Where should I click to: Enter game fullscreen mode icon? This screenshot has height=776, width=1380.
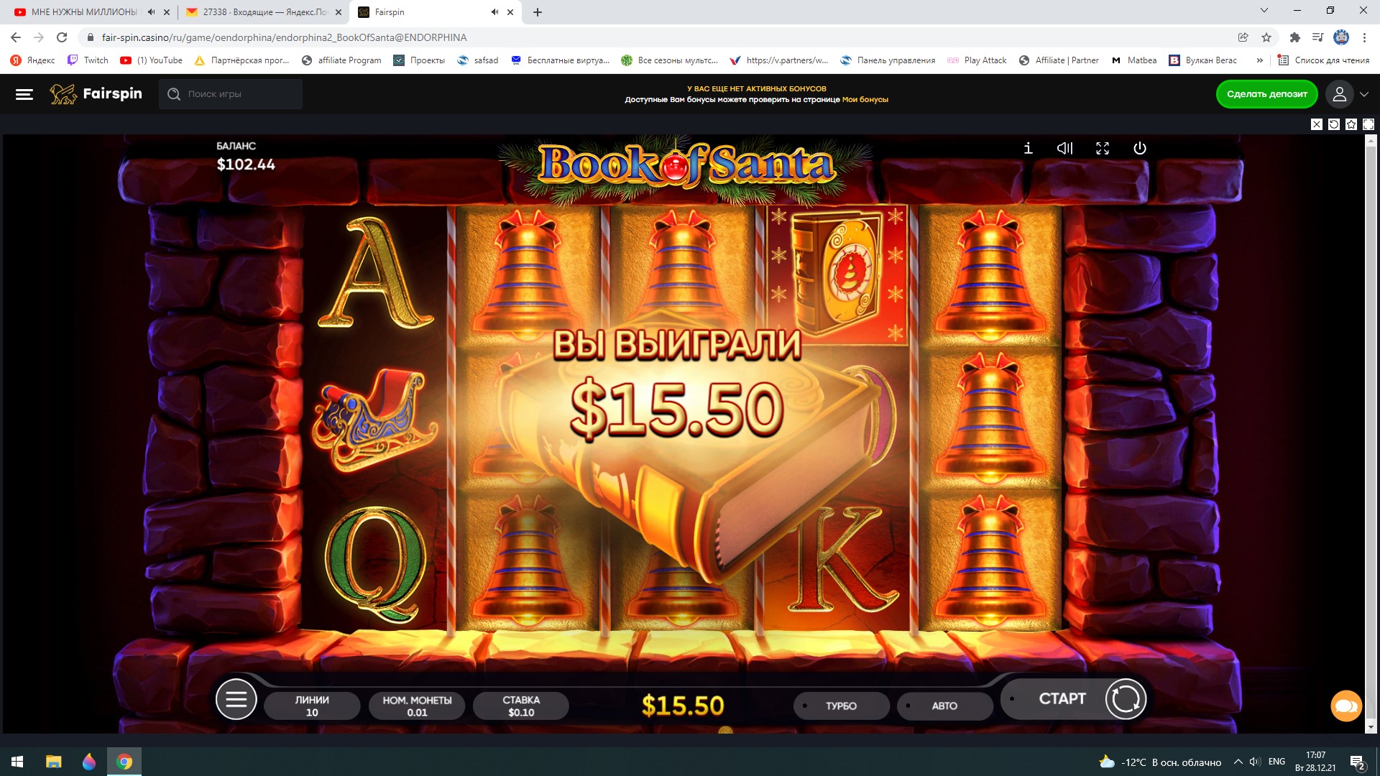click(1103, 148)
